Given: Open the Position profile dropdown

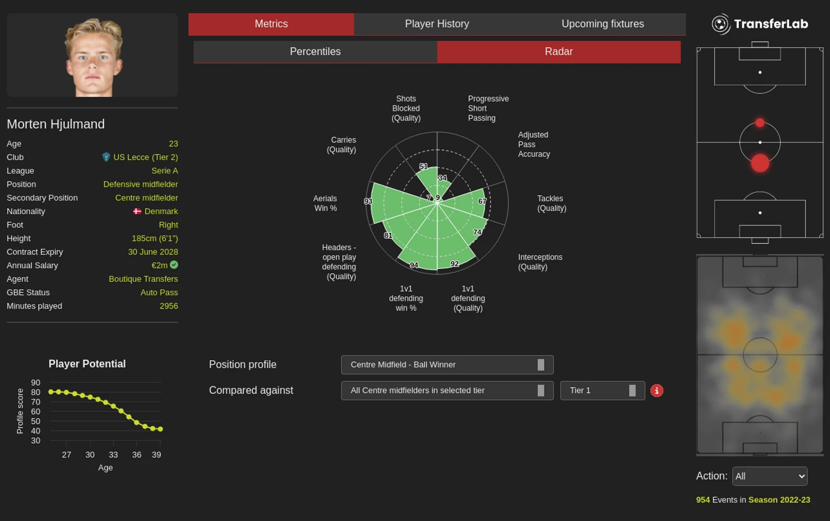Looking at the screenshot, I should point(447,365).
